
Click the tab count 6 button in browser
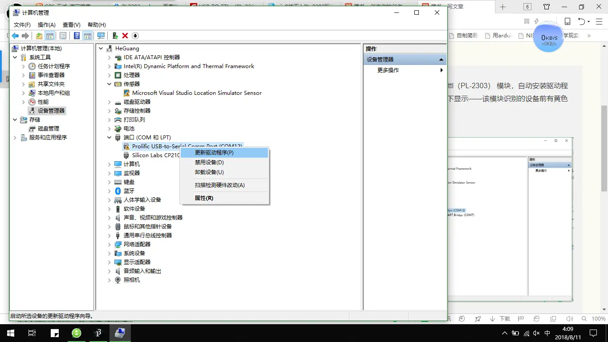[x=527, y=7]
